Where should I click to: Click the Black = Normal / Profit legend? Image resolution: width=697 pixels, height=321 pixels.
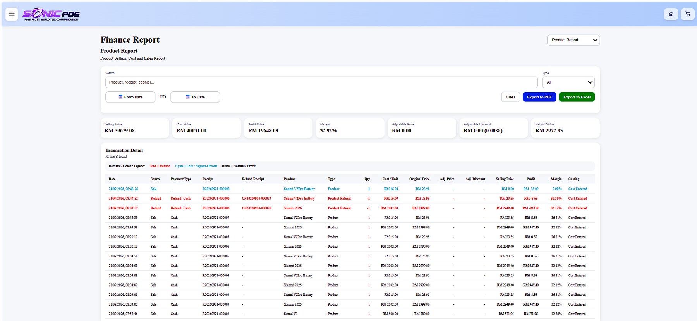coord(239,166)
